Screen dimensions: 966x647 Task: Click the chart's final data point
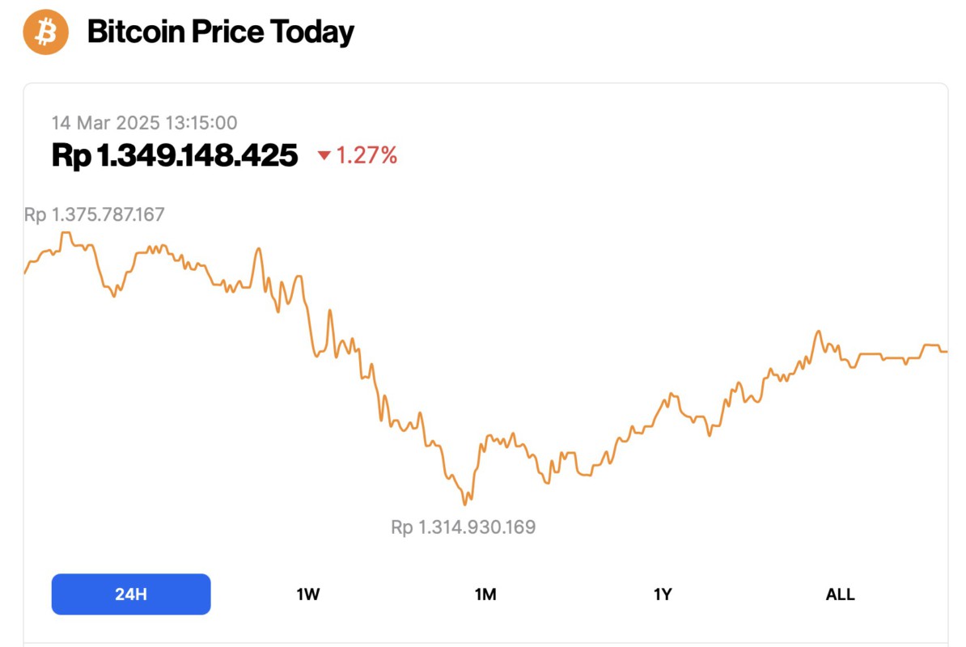(945, 351)
